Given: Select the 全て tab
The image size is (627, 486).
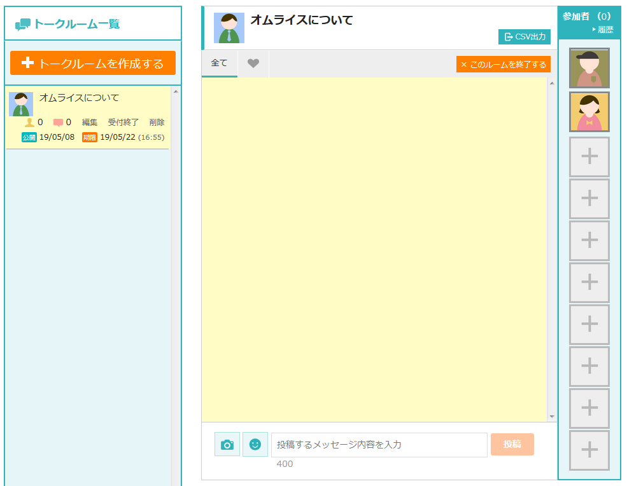Looking at the screenshot, I should [x=219, y=64].
